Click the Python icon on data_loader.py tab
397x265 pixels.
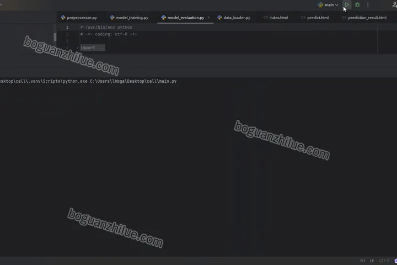point(219,17)
